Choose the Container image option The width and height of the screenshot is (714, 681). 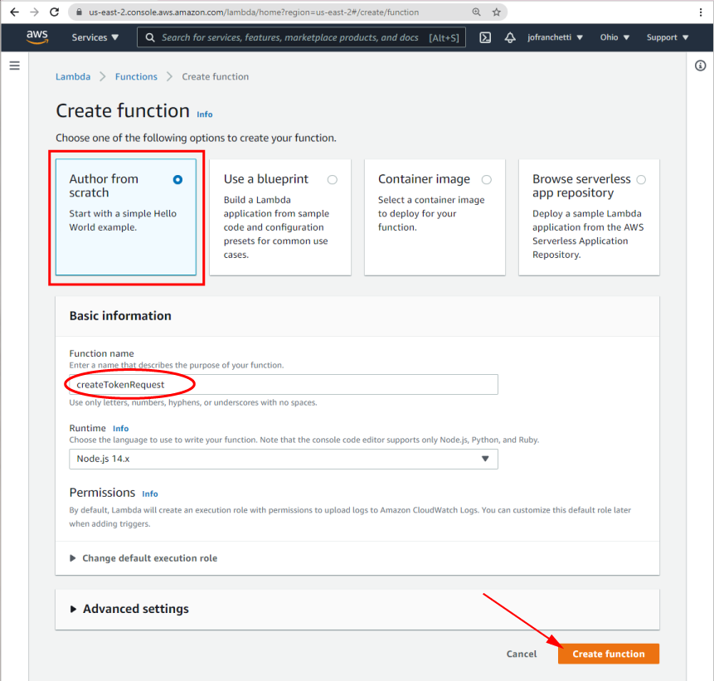click(487, 179)
